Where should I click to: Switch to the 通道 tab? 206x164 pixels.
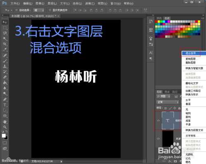[x=167, y=92]
